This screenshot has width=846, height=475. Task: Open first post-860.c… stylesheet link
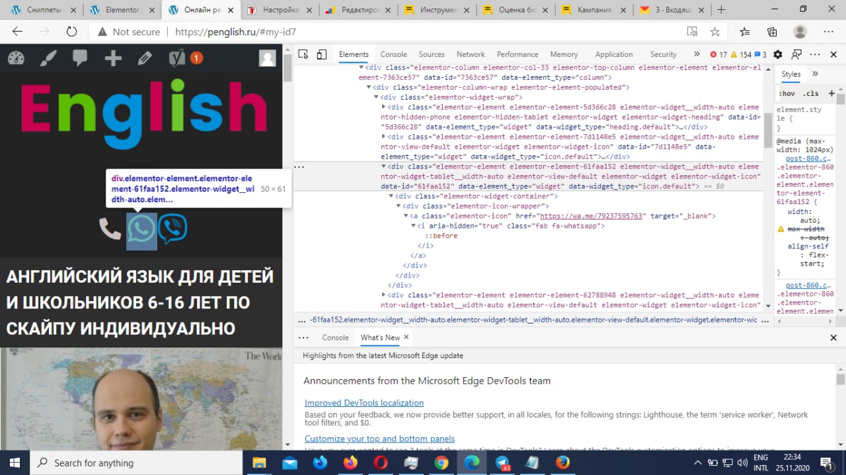(810, 159)
